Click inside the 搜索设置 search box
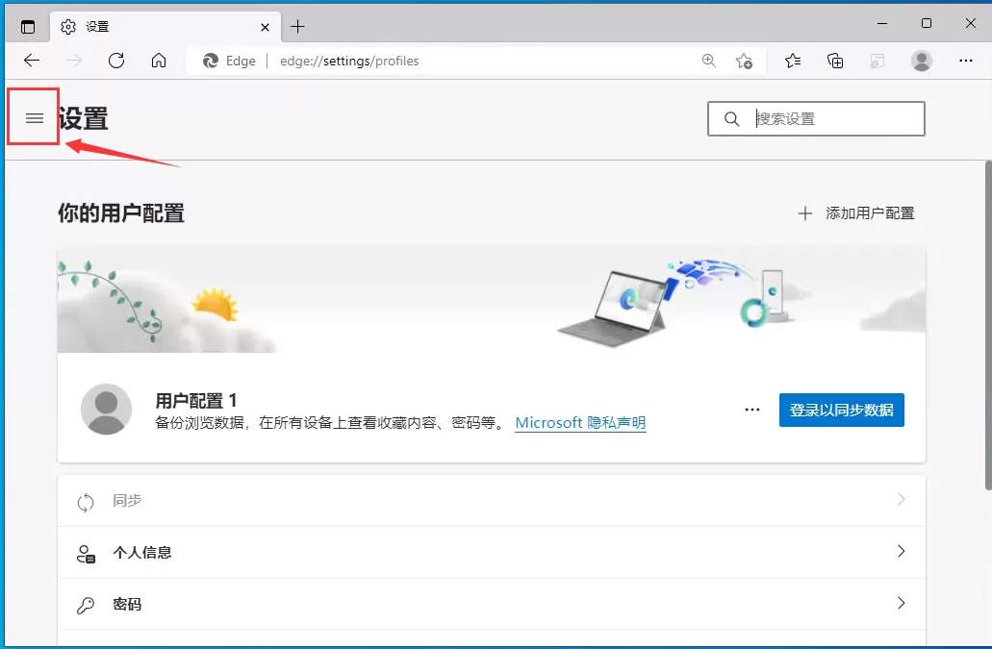 click(x=818, y=118)
